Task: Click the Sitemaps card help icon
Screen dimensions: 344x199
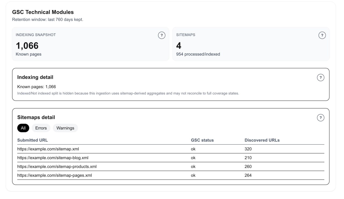Action: tap(322, 35)
